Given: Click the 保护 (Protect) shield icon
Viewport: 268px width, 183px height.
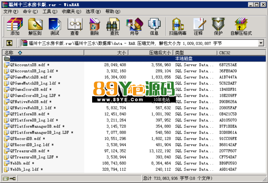Looking at the screenshot, I should coord(218,26).
